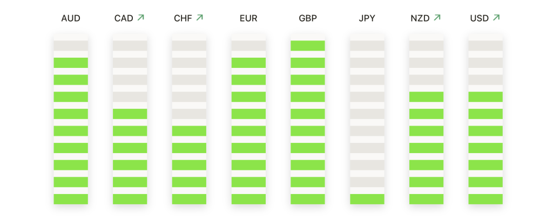Click the topmost green bar in CAD meter
Viewport: 553px width, 221px height.
pyautogui.click(x=130, y=114)
